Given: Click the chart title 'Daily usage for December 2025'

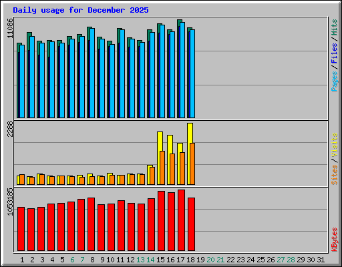Looking at the screenshot, I should pos(81,10).
